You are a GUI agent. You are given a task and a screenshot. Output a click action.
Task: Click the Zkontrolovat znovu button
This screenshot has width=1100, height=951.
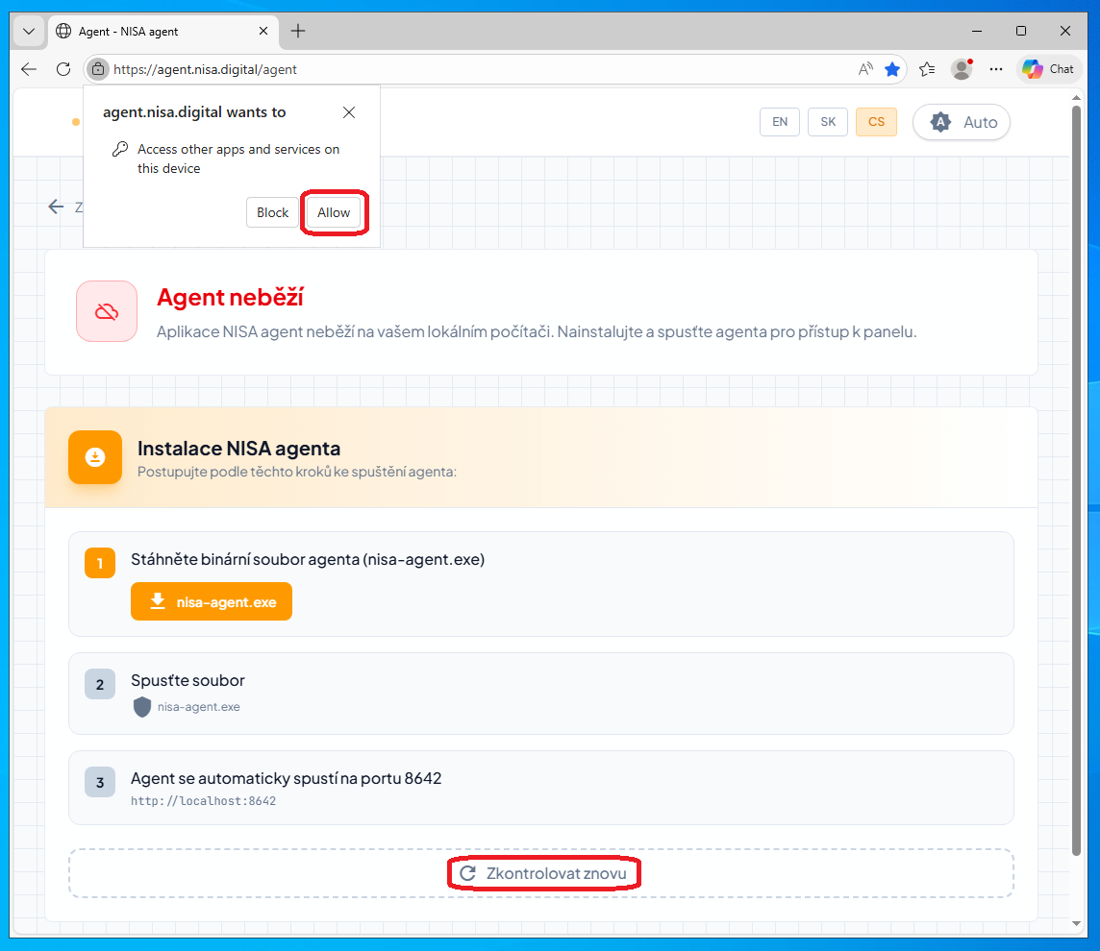[543, 873]
